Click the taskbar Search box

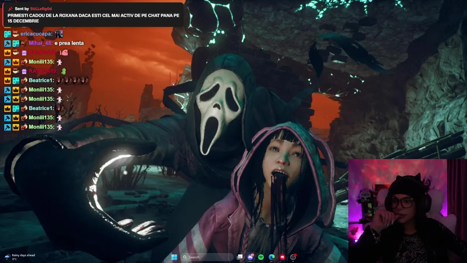207,257
